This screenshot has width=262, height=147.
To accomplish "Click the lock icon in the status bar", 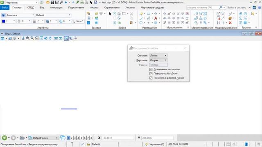I will click(88, 144).
